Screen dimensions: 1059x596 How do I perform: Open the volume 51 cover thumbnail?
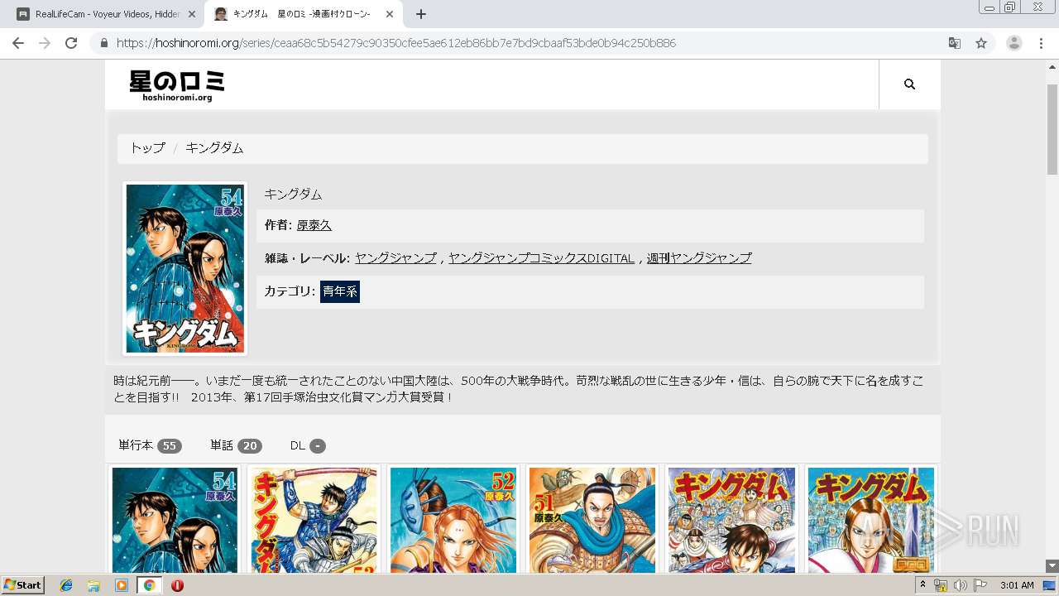click(592, 520)
